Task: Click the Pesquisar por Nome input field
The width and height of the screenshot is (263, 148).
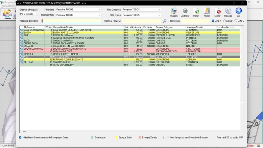Action: tap(71, 21)
